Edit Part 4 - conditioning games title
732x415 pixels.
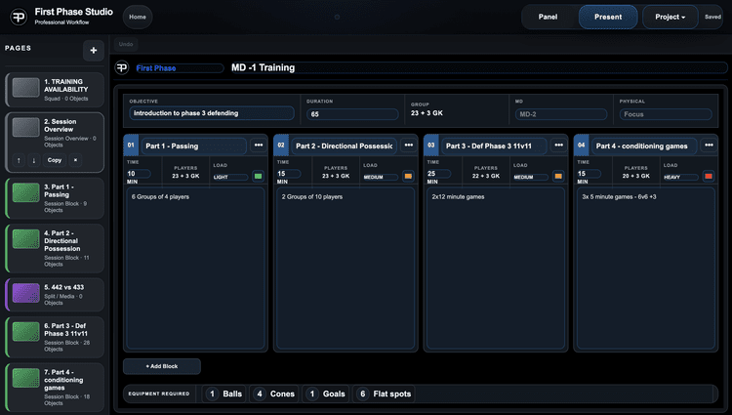[x=645, y=146]
